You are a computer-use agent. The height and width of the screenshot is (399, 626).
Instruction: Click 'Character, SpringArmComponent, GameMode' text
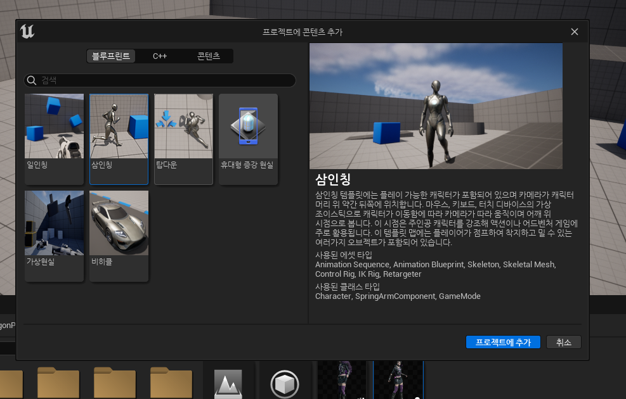[398, 296]
